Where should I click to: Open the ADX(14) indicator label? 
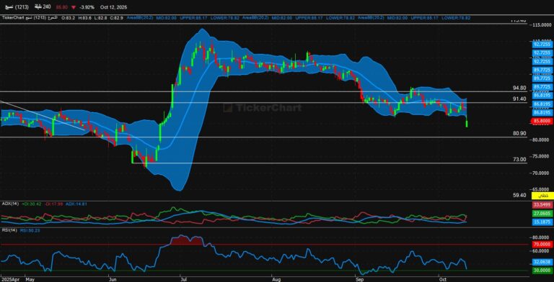[x=10, y=204]
